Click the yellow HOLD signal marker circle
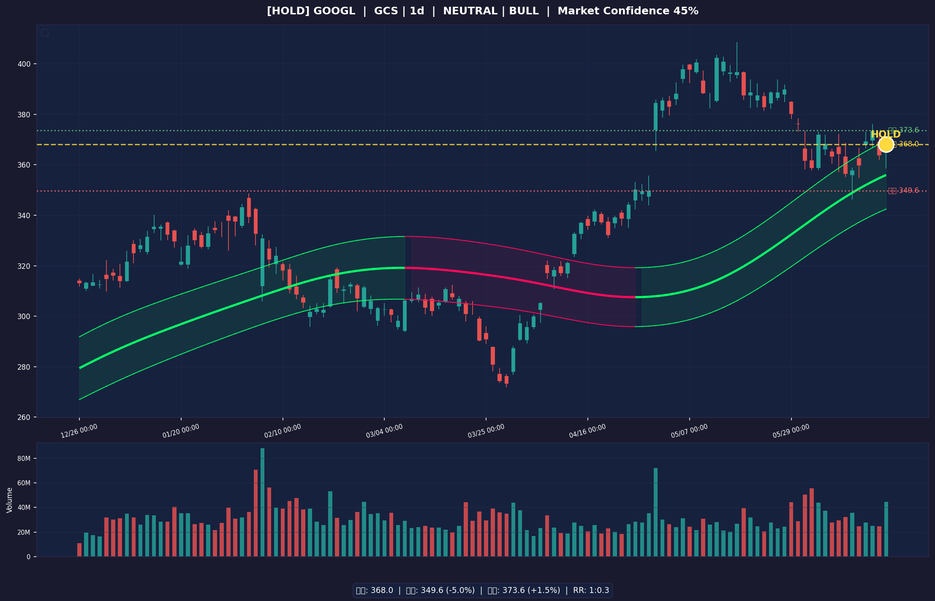Viewport: 935px width, 601px height. point(886,144)
